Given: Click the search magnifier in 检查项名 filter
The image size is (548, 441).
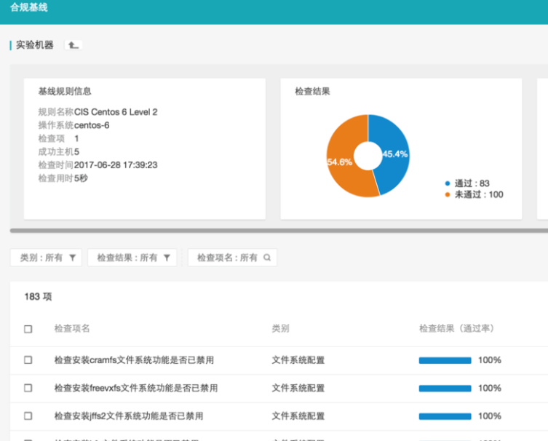Looking at the screenshot, I should point(267,258).
